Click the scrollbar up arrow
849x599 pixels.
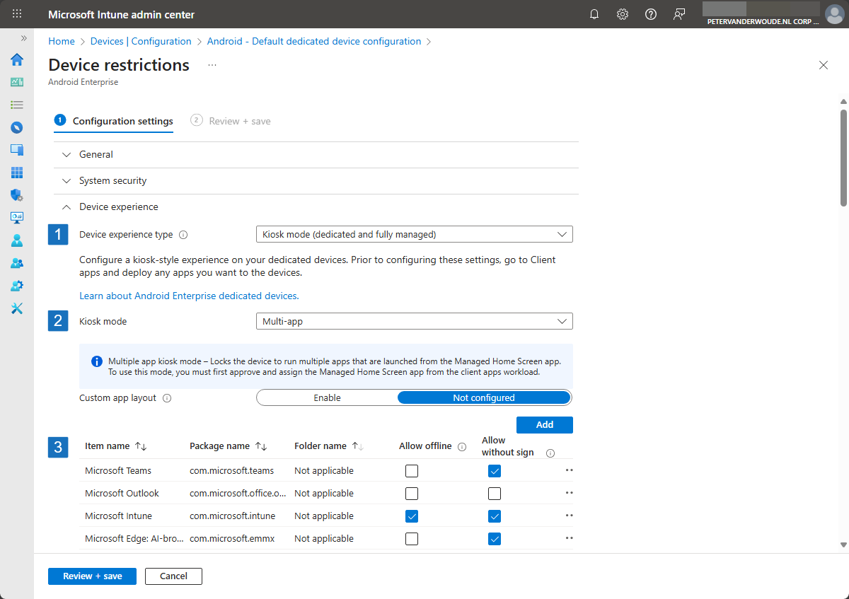click(x=843, y=101)
